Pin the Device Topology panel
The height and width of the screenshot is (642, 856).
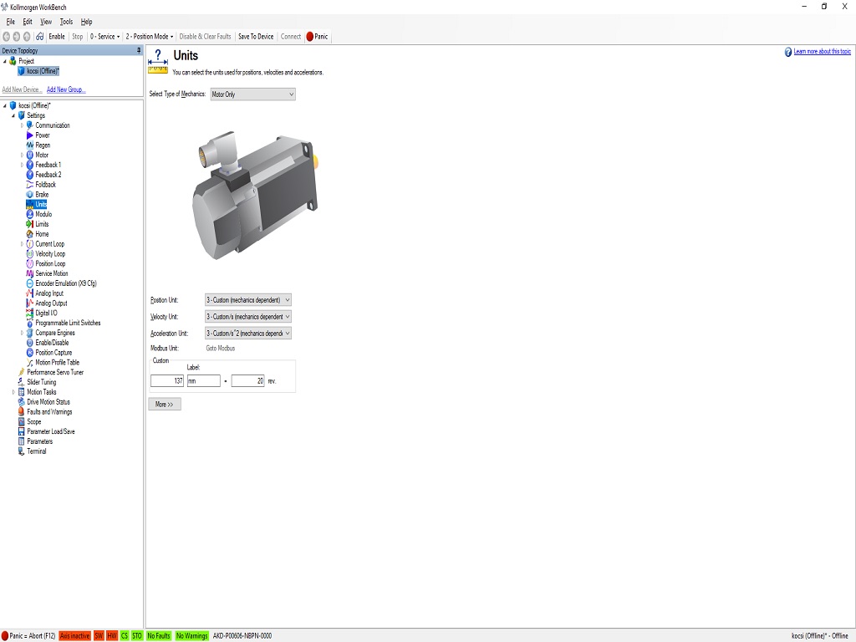tap(139, 50)
